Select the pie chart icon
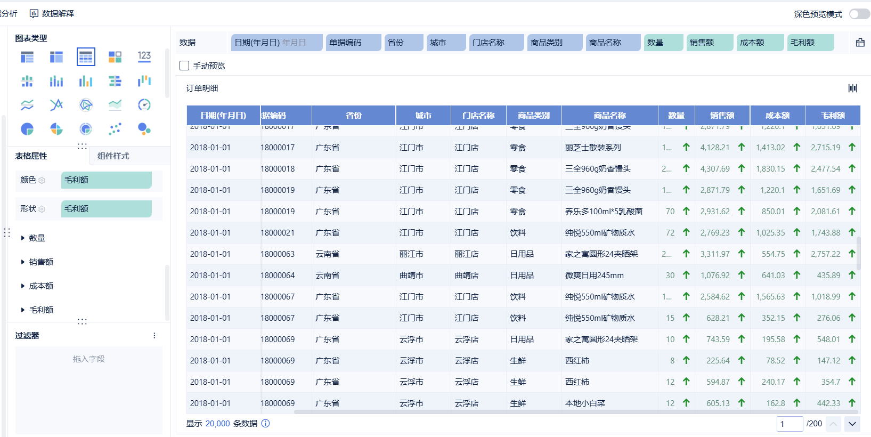This screenshot has width=871, height=437. 27,129
